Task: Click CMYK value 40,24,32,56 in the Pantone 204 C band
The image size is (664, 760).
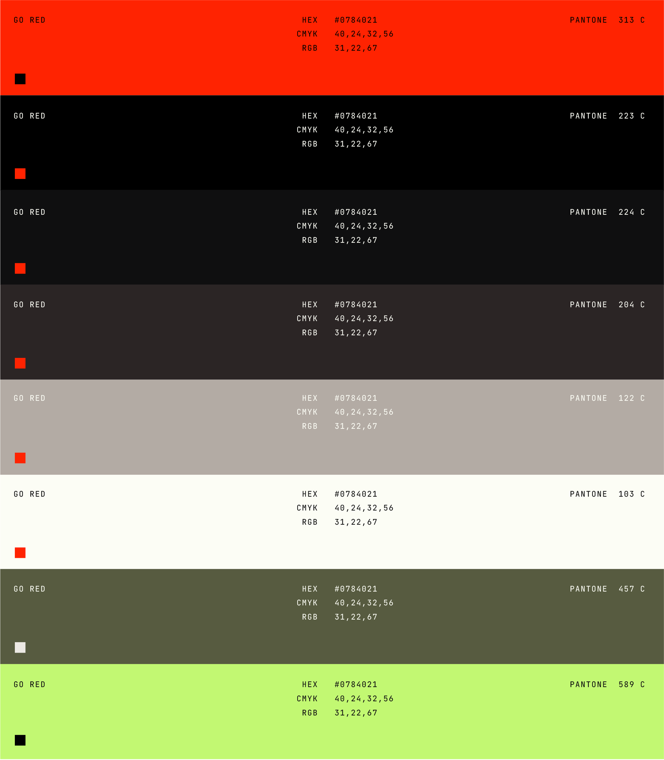Action: (364, 319)
